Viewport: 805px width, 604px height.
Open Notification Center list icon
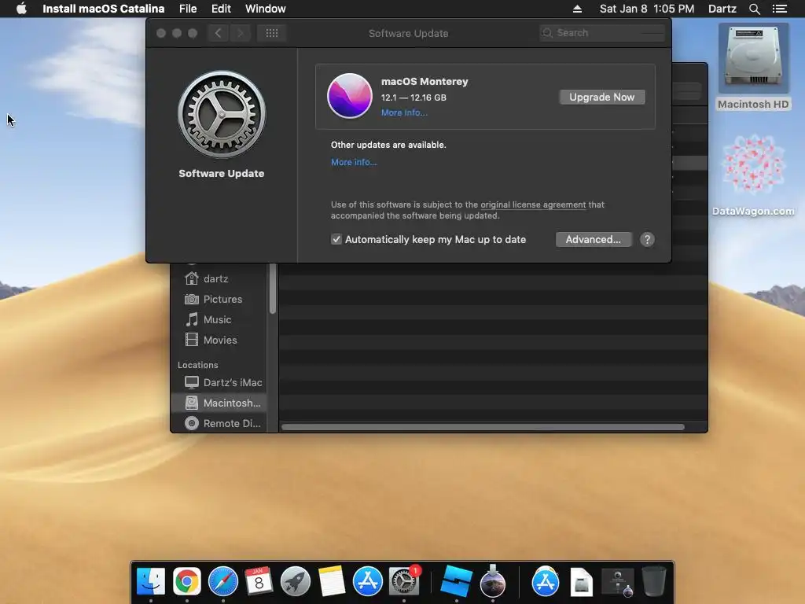tap(779, 9)
